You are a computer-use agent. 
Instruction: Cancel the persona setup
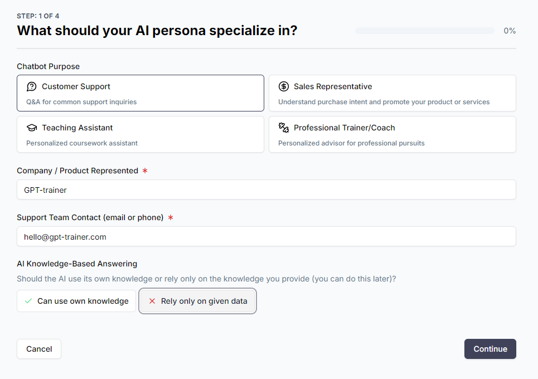[39, 349]
